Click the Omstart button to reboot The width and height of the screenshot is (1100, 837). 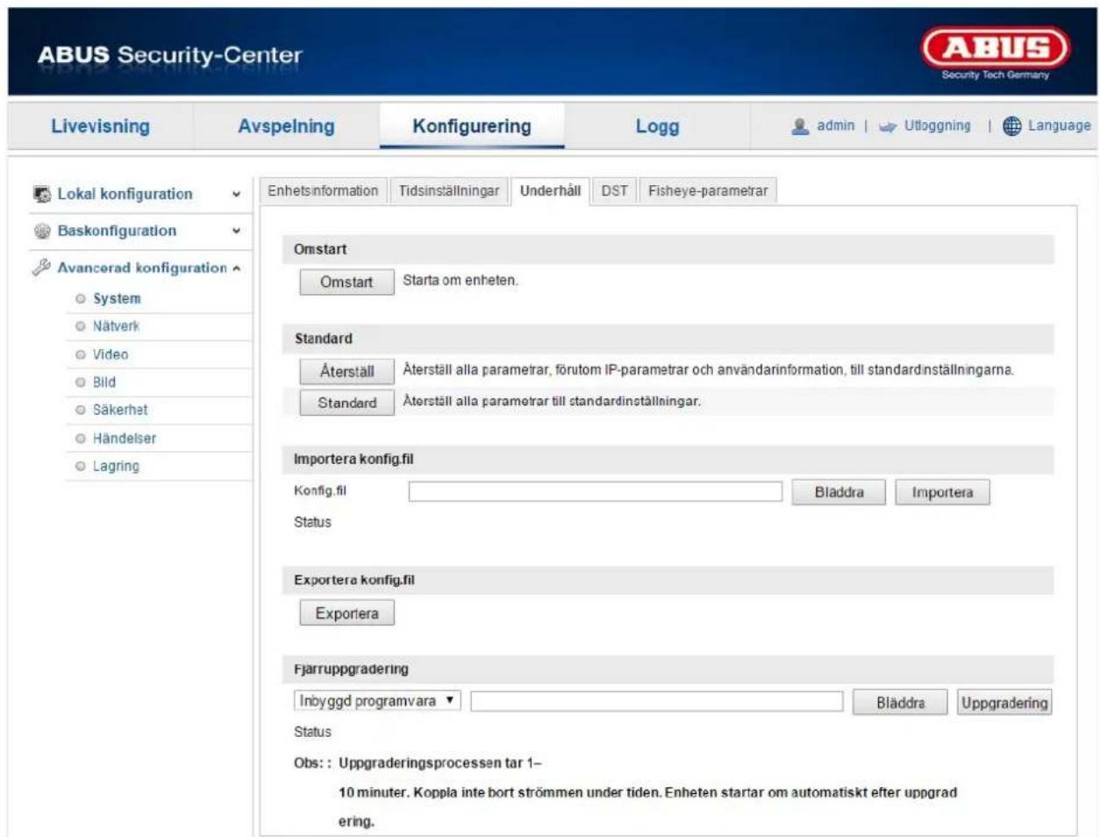(346, 283)
